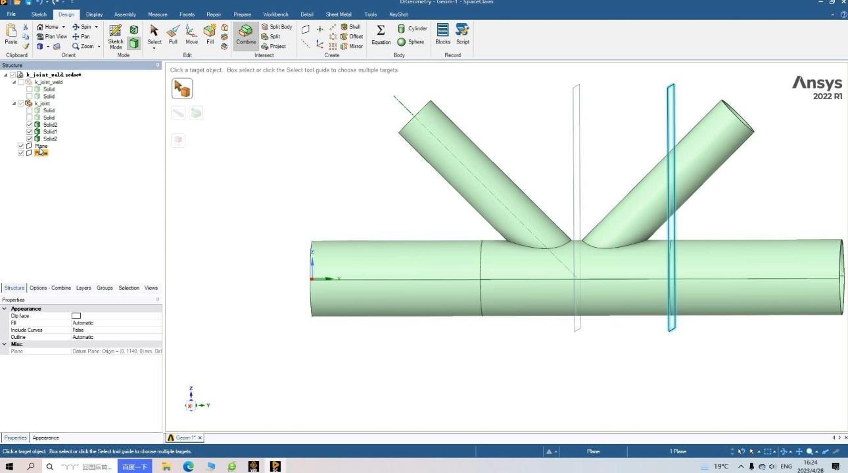Click the Mirror button
Viewport: 848px width, 473px height.
(x=351, y=47)
